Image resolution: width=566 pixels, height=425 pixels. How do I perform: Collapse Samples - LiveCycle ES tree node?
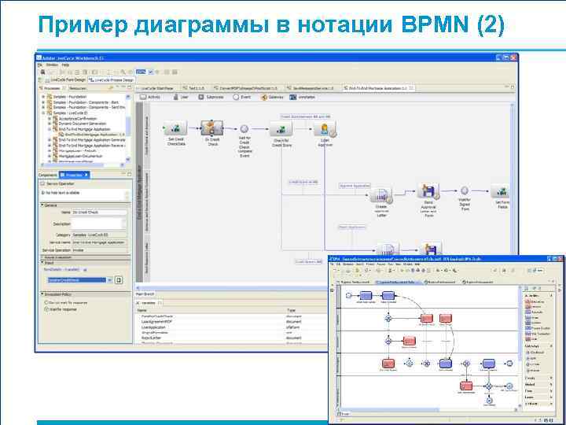[44, 113]
